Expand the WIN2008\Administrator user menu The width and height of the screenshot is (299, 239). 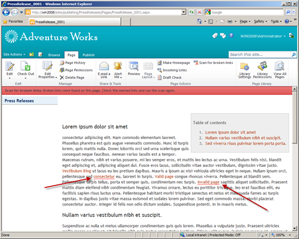[x=263, y=36]
